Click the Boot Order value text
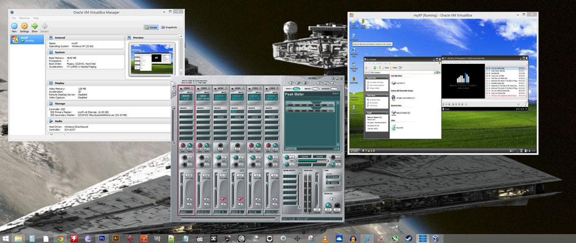This screenshot has width=576, height=243. (81, 64)
